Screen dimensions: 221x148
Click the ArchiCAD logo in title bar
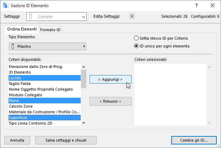[5, 6]
